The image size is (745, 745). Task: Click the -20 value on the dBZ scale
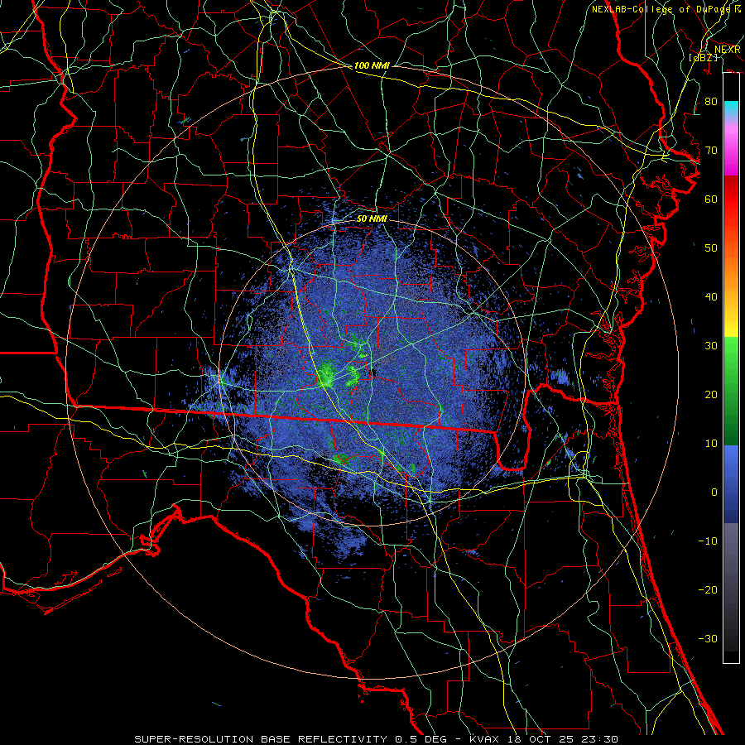[708, 589]
